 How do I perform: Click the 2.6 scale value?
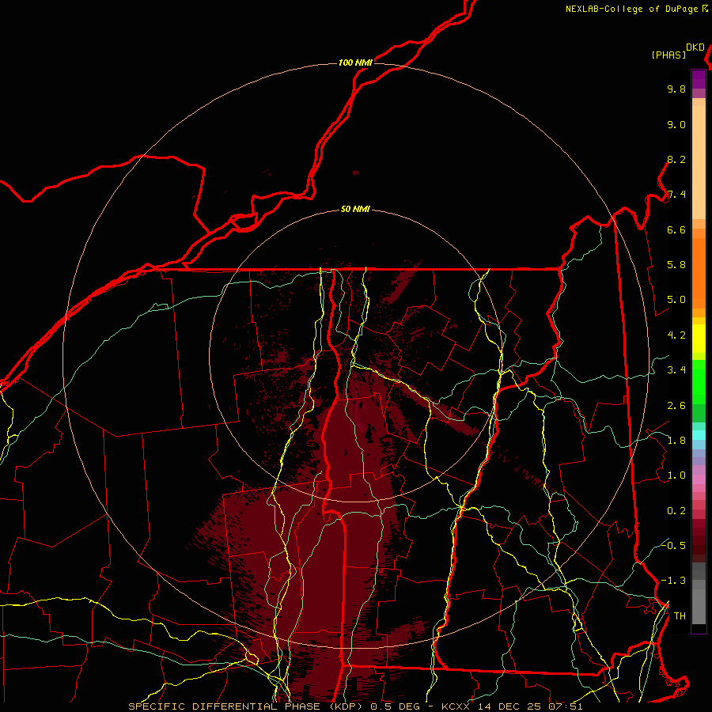676,406
